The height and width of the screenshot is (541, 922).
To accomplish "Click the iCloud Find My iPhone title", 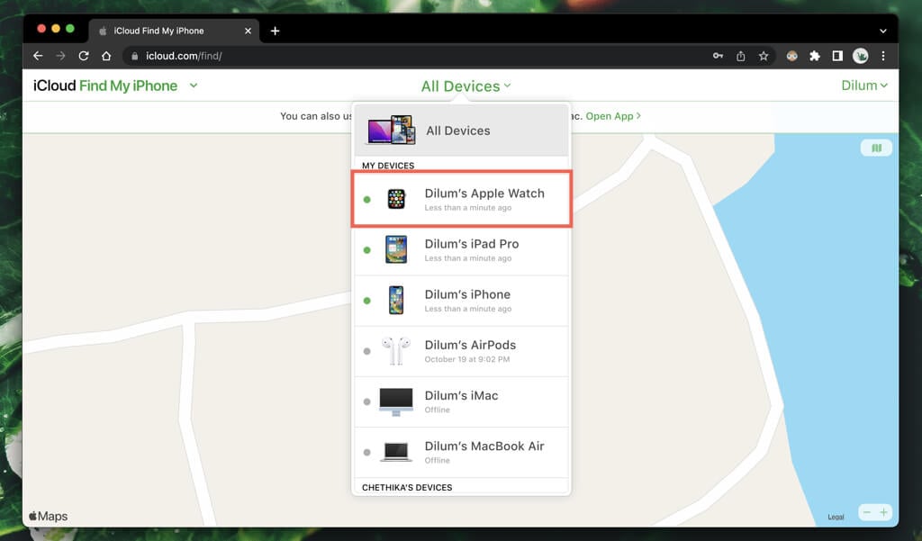I will pos(105,86).
